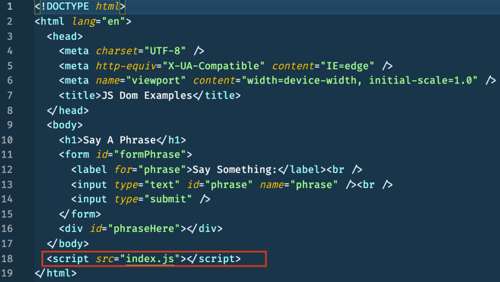Viewport: 500px width, 282px height.
Task: Click the h1 text Say A Phrase
Action: (x=119, y=140)
